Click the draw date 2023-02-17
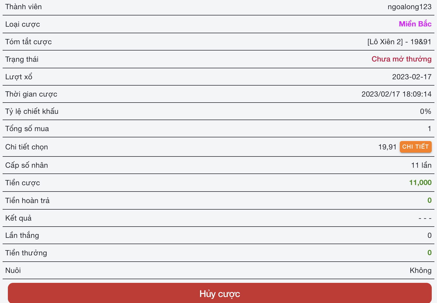437x303 pixels. click(412, 77)
